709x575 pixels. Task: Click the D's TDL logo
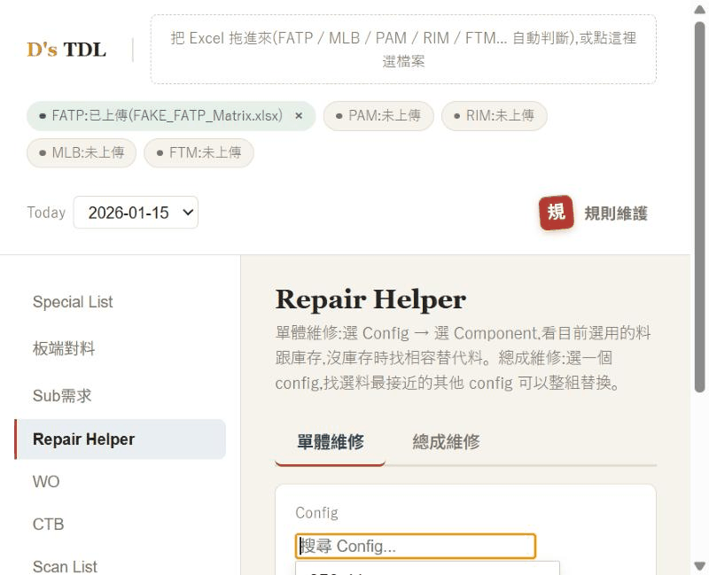click(66, 50)
